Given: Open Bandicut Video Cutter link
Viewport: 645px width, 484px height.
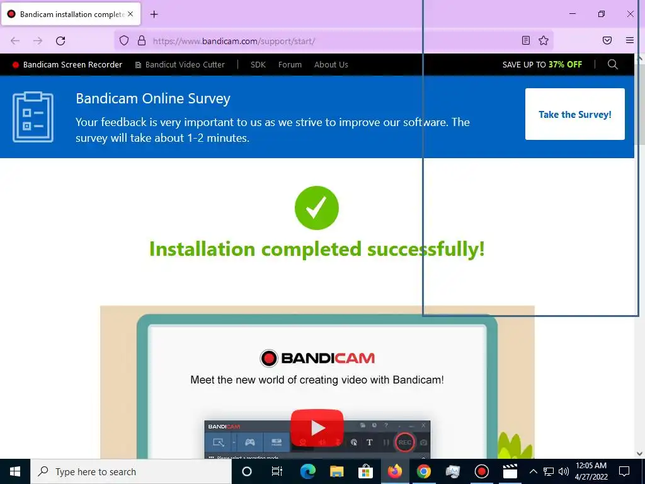Looking at the screenshot, I should [180, 65].
